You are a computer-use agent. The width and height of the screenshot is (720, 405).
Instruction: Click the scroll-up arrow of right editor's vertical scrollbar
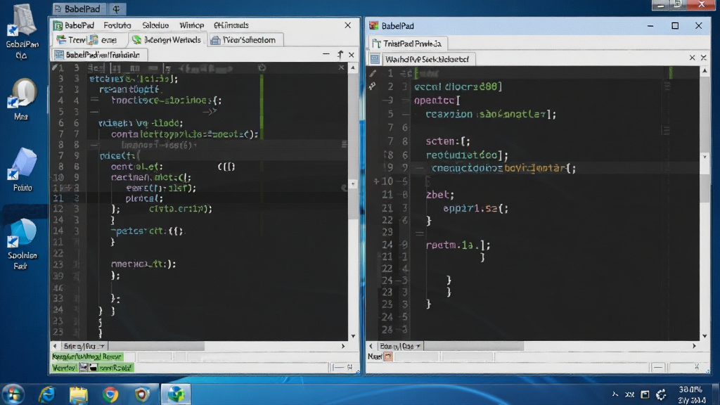pyautogui.click(x=705, y=71)
